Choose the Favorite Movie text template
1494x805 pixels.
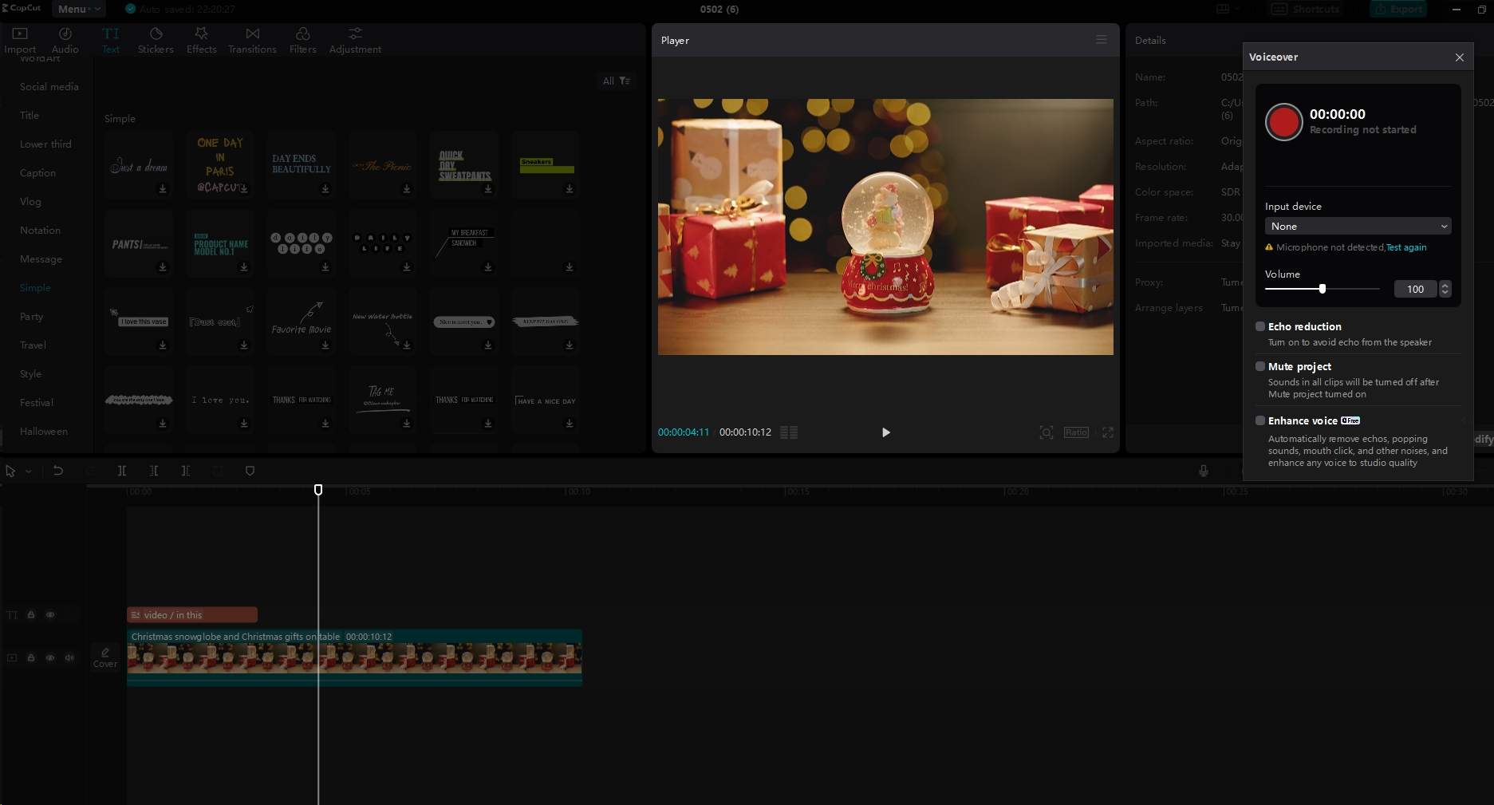pos(301,321)
